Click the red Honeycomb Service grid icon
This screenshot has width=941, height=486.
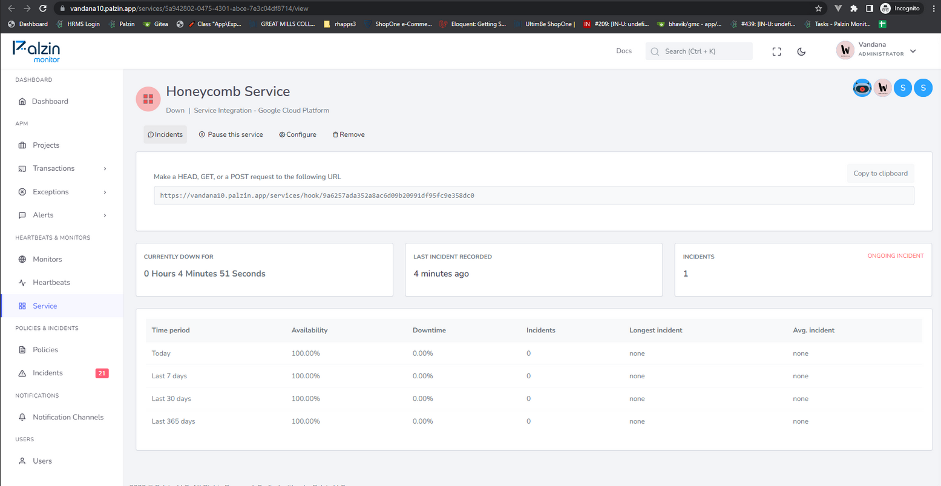coord(148,99)
